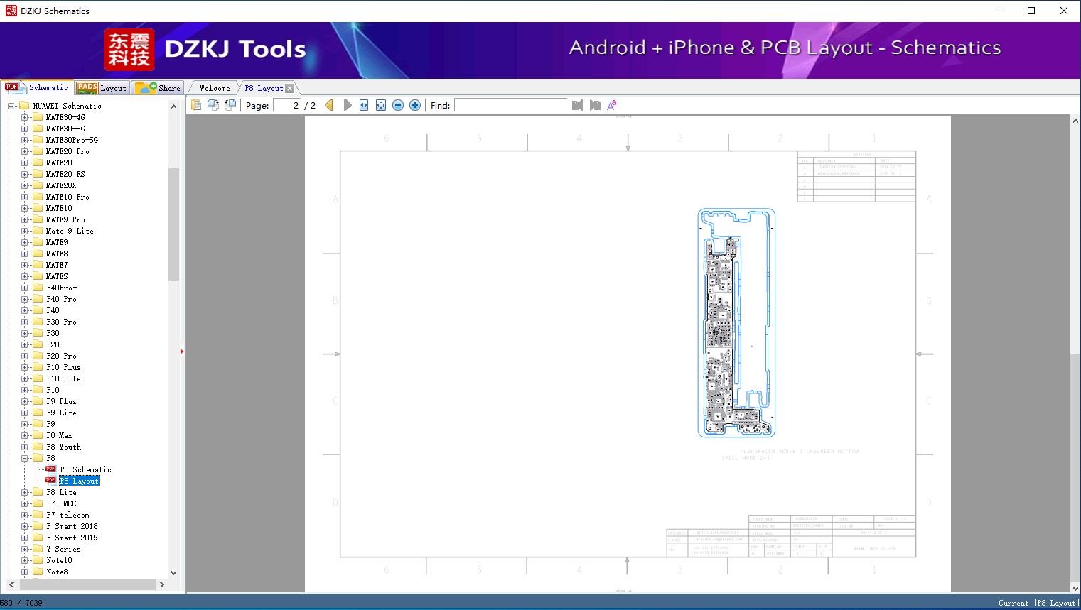The image size is (1081, 610).
Task: Select the P10 Lite folder
Action: [63, 378]
